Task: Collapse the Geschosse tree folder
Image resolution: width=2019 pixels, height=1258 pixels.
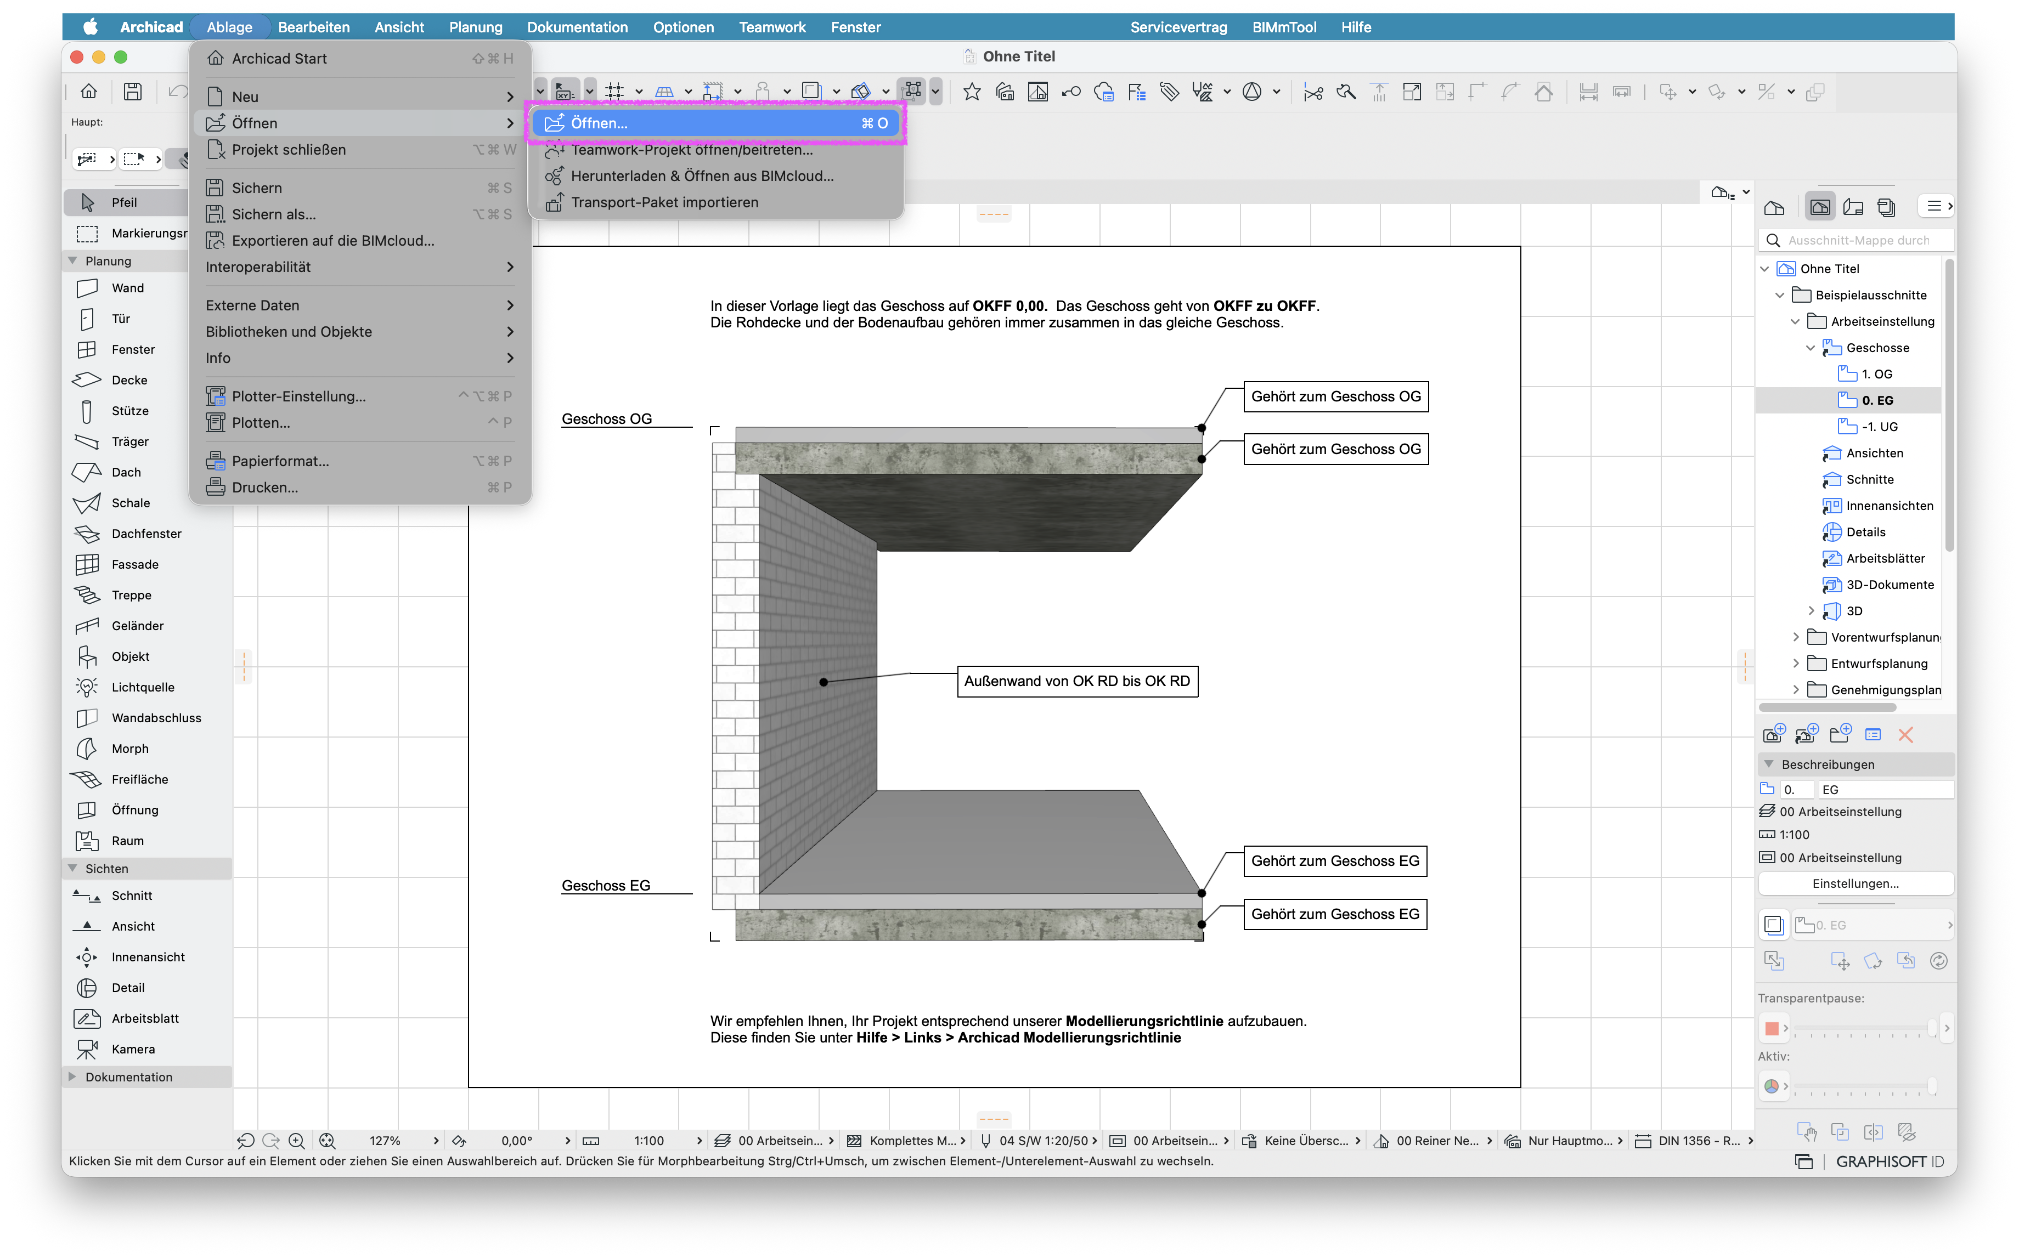Action: [1810, 348]
